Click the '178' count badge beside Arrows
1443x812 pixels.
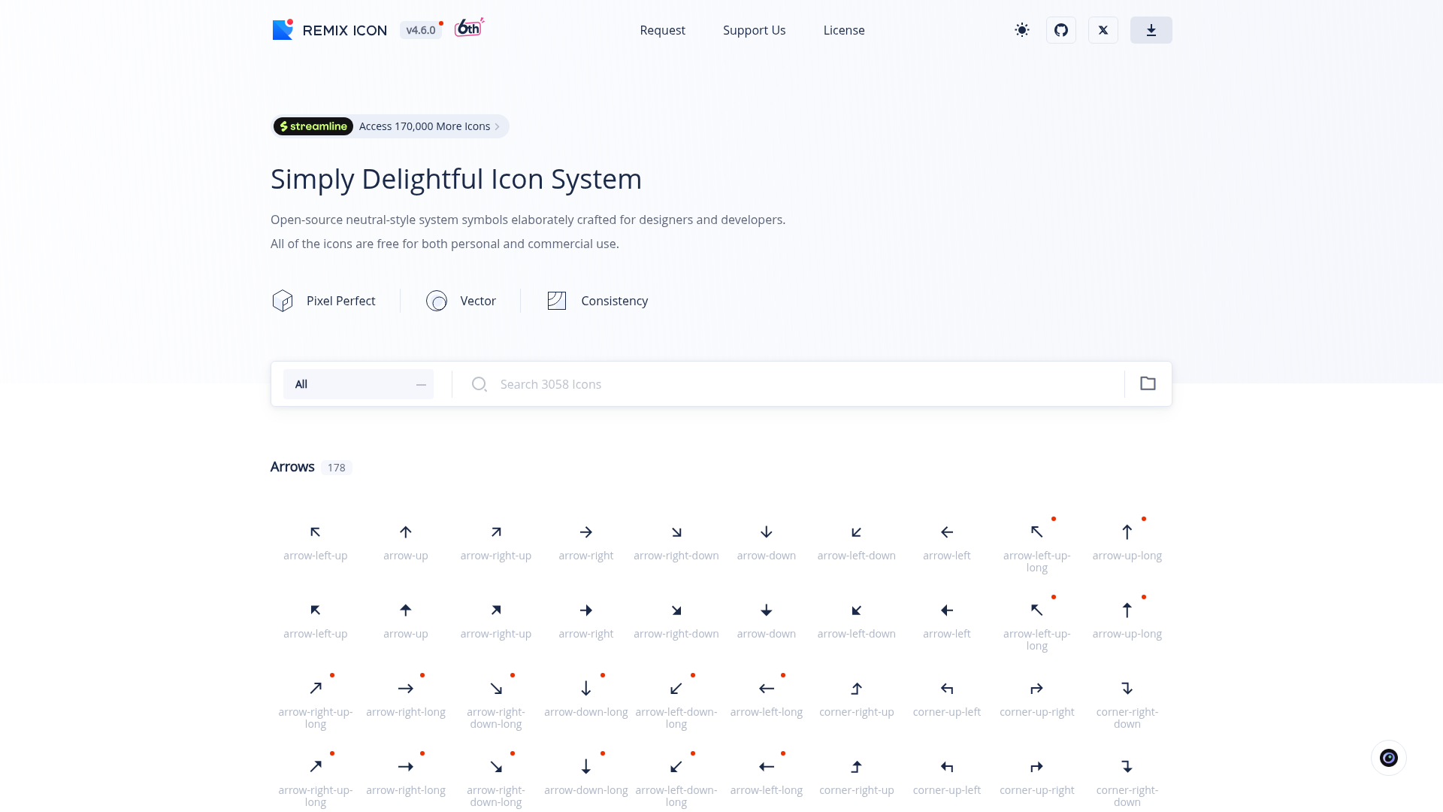click(x=336, y=468)
